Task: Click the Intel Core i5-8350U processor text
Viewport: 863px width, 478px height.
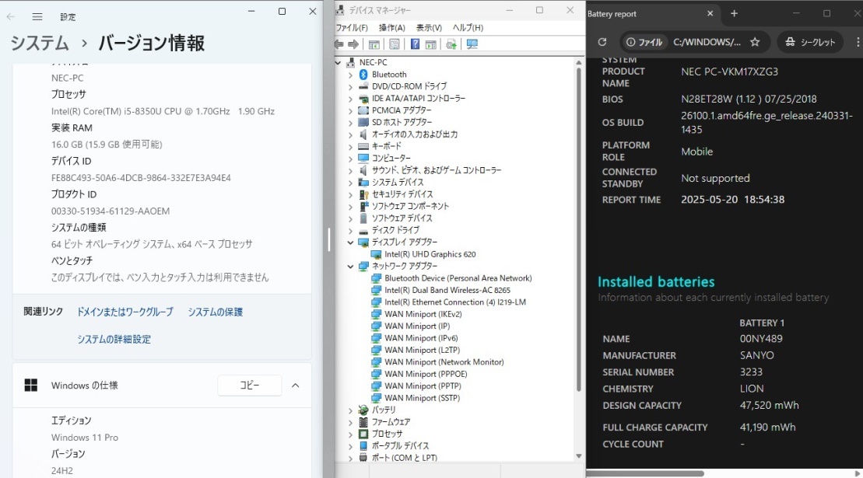Action: pos(163,111)
